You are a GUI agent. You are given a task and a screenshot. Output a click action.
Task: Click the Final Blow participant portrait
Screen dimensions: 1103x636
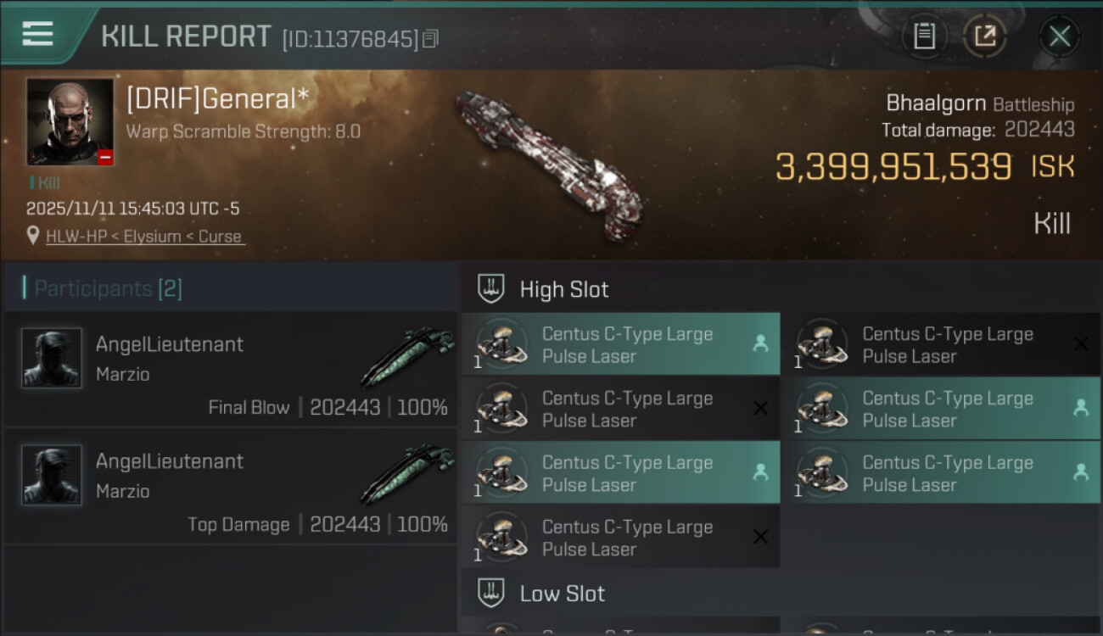tap(52, 358)
